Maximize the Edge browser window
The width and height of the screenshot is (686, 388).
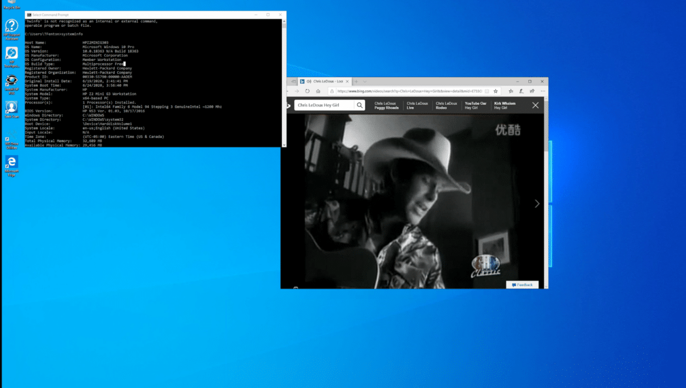[x=530, y=81]
